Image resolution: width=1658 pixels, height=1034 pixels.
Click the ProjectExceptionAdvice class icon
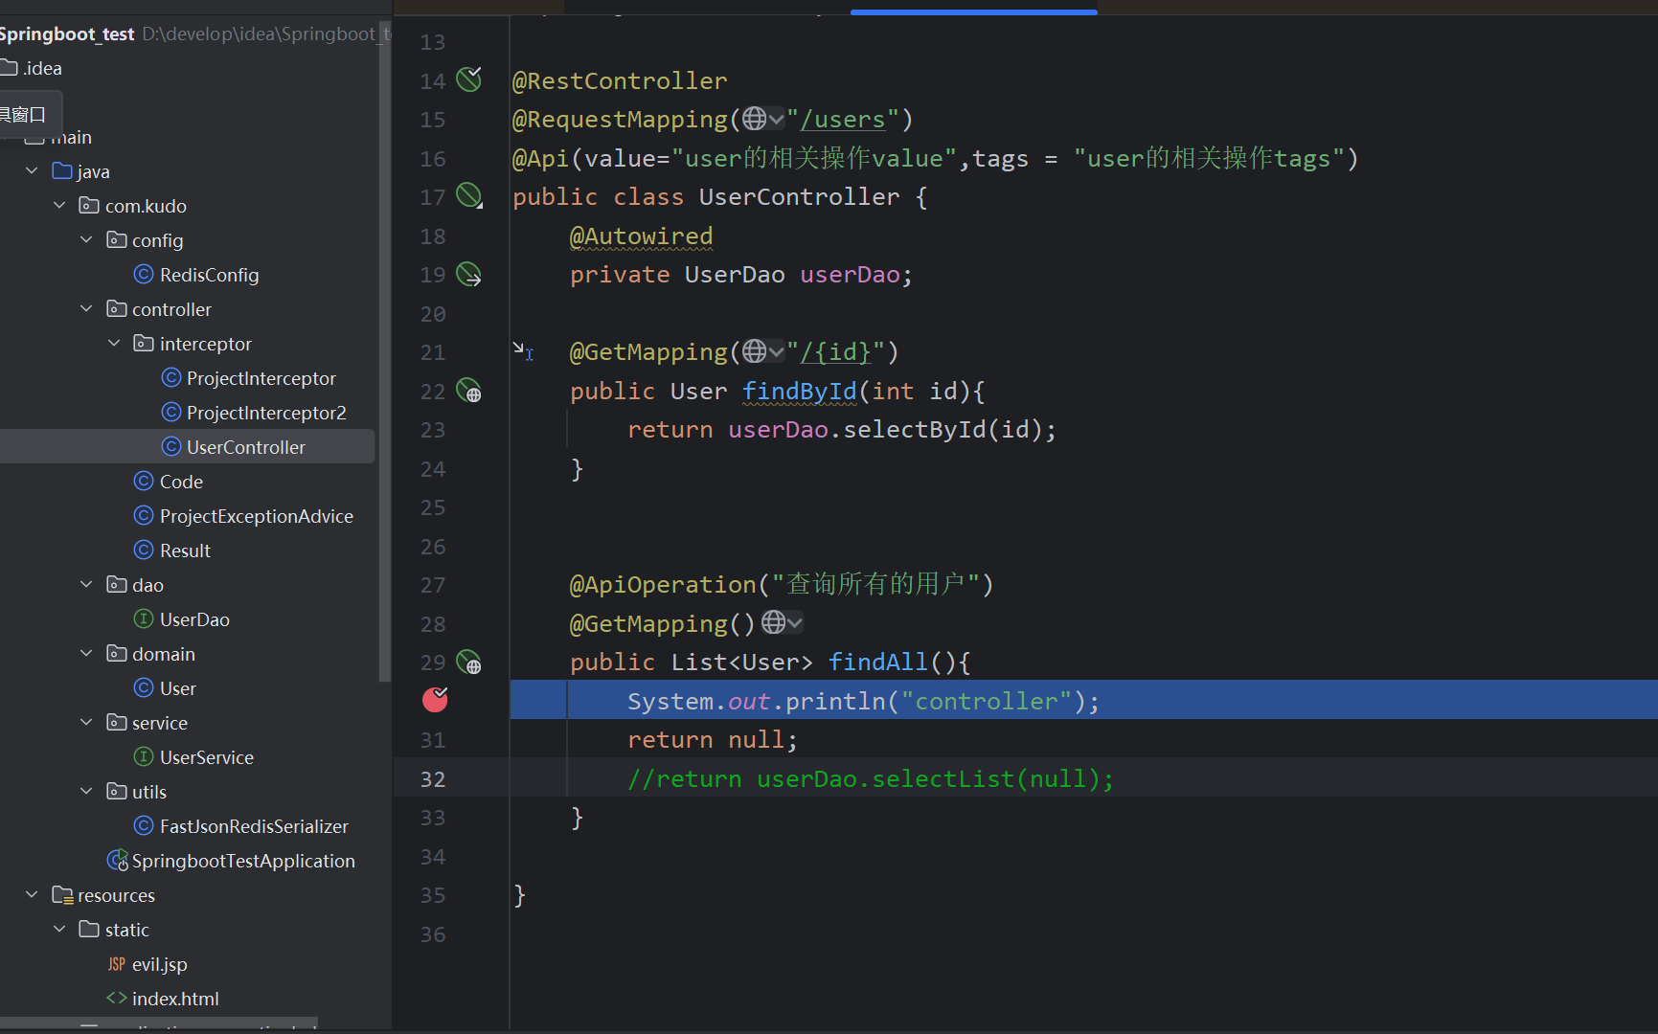coord(144,516)
